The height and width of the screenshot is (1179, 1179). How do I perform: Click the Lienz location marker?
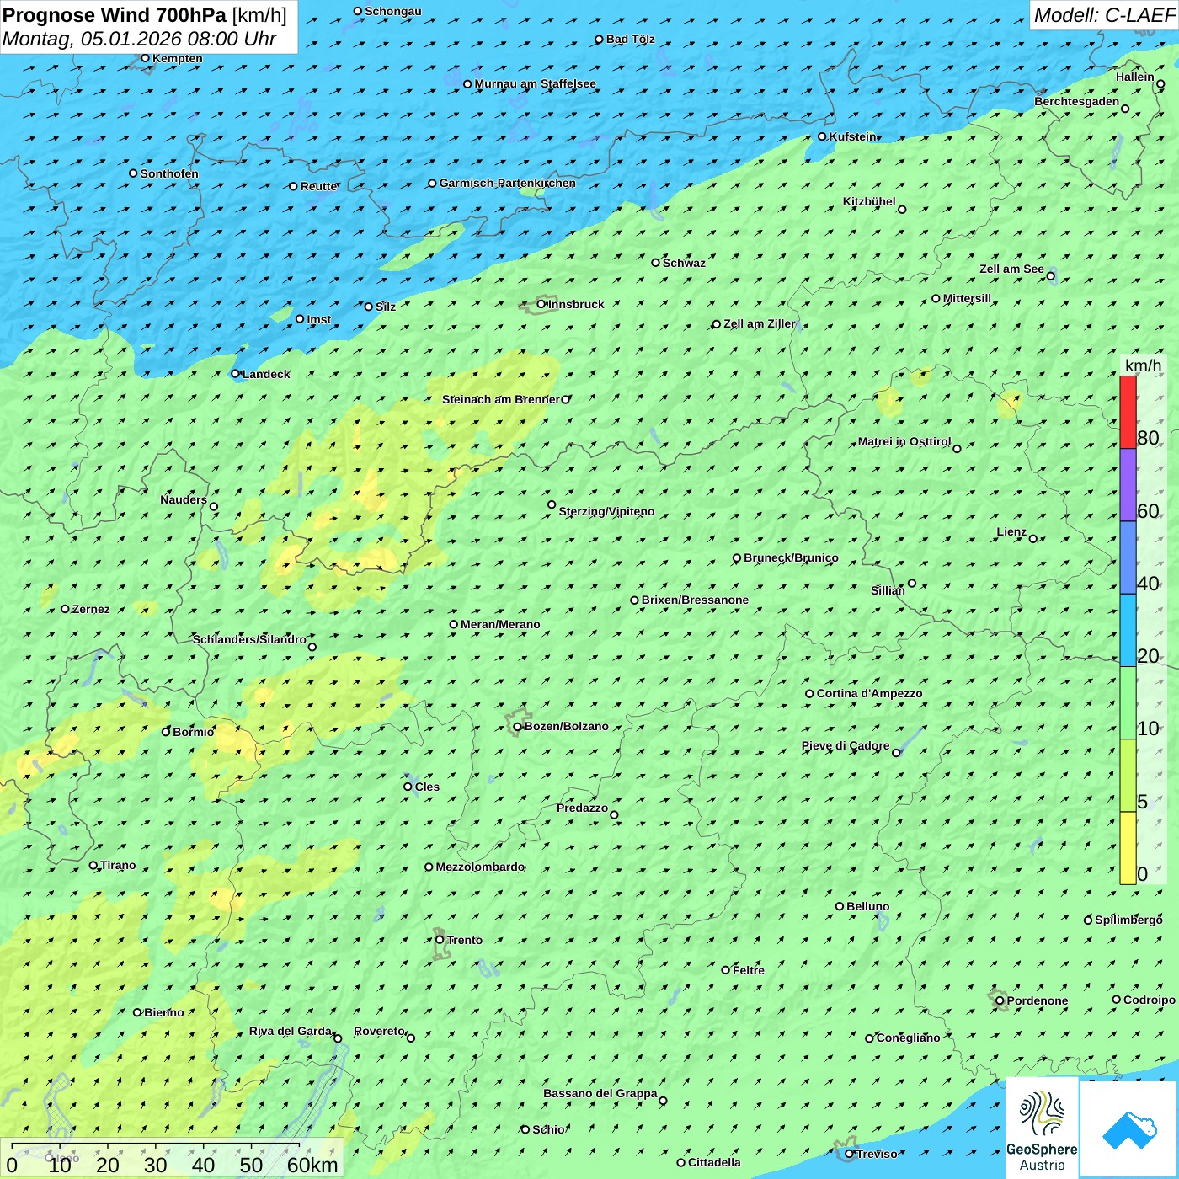1033,539
